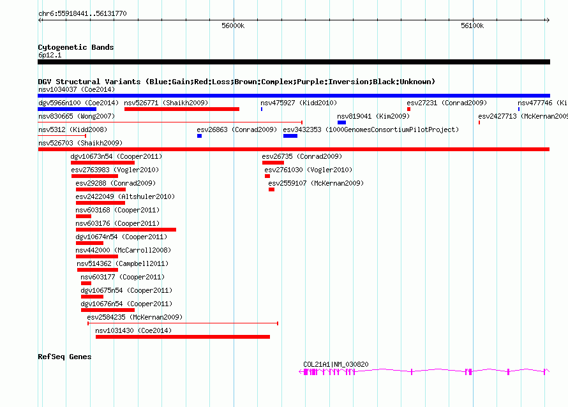Screen dimensions: 568x407
Task: Click the thin red nsv830665 span line
Action: click(x=170, y=122)
